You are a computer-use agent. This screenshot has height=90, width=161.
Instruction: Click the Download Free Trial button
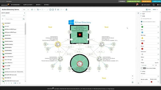pos(134,1)
